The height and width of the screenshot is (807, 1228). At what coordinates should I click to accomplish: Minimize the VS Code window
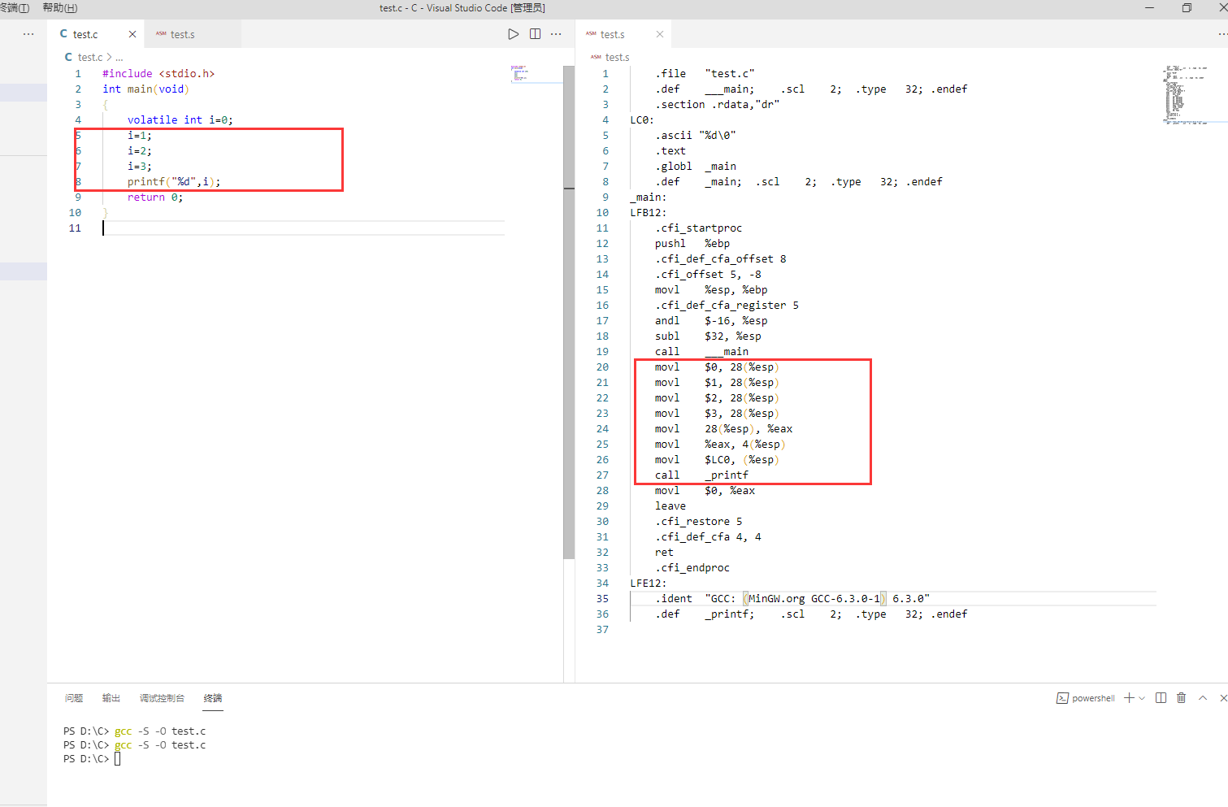(1149, 8)
